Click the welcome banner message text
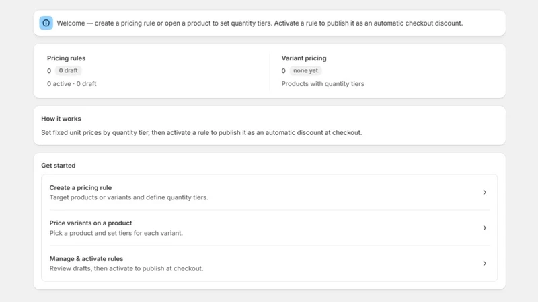 click(260, 23)
